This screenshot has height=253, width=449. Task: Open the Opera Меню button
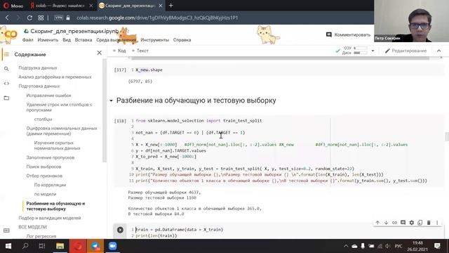13,6
